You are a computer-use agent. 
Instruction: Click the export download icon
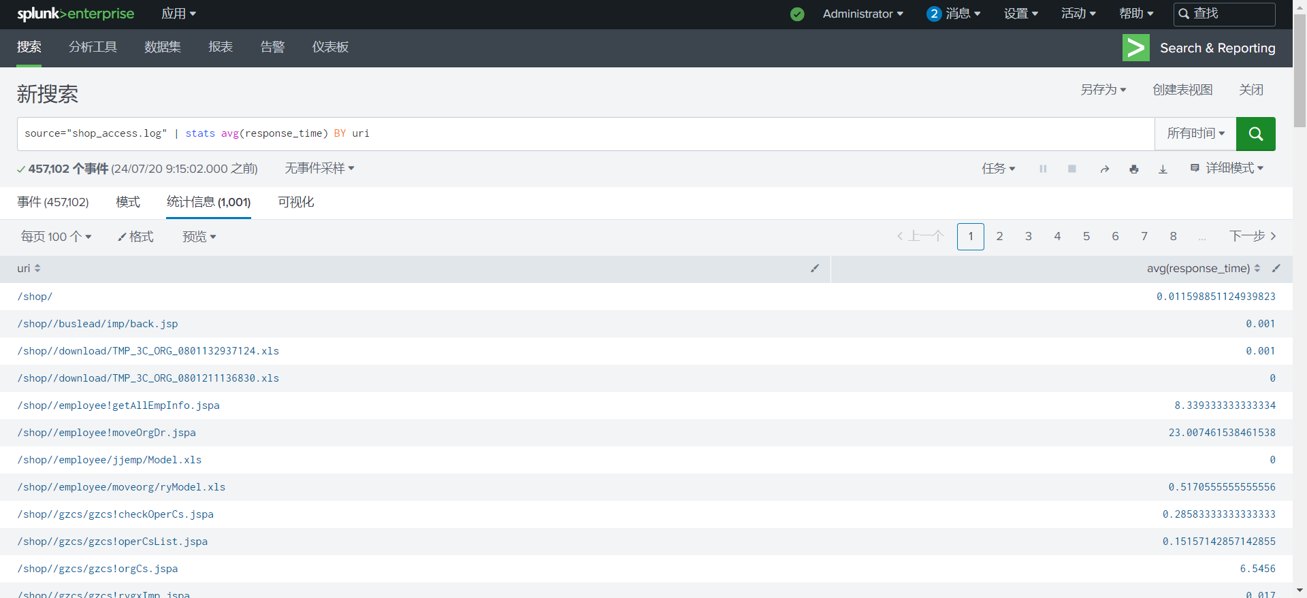pos(1163,169)
